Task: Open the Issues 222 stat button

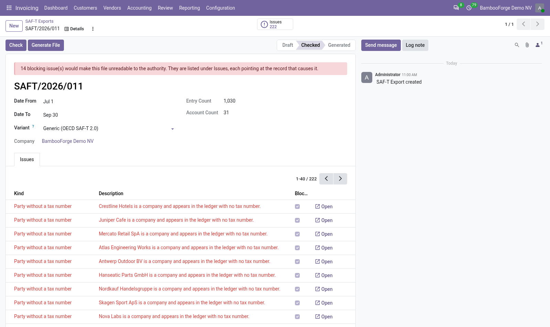Action: (x=275, y=24)
